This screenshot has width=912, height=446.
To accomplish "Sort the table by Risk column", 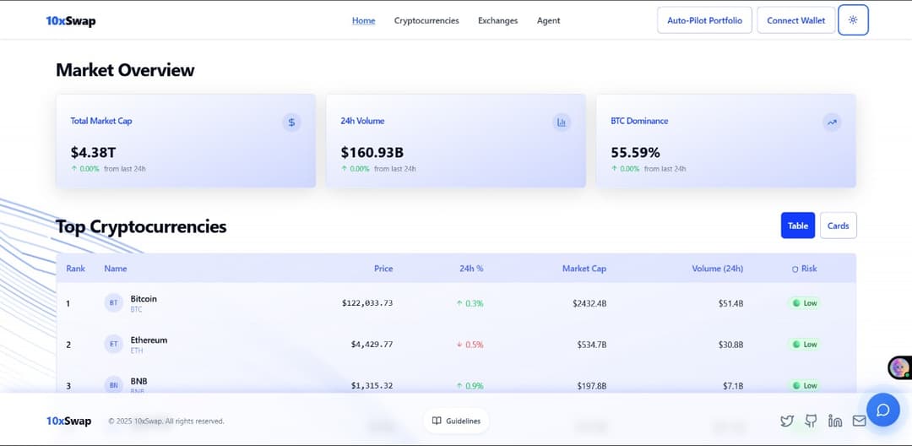I will [805, 269].
